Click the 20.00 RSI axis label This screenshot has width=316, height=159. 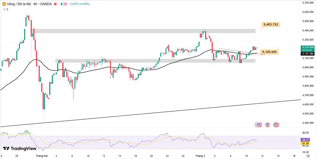pos(305,152)
